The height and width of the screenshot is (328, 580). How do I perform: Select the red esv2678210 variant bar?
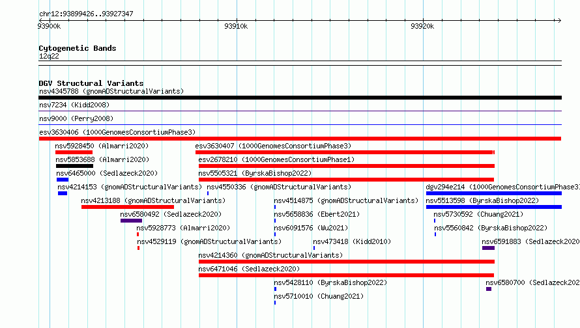click(347, 166)
